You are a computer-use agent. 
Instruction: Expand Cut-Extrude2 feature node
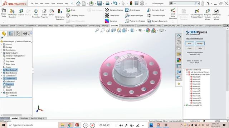(x=1, y=79)
